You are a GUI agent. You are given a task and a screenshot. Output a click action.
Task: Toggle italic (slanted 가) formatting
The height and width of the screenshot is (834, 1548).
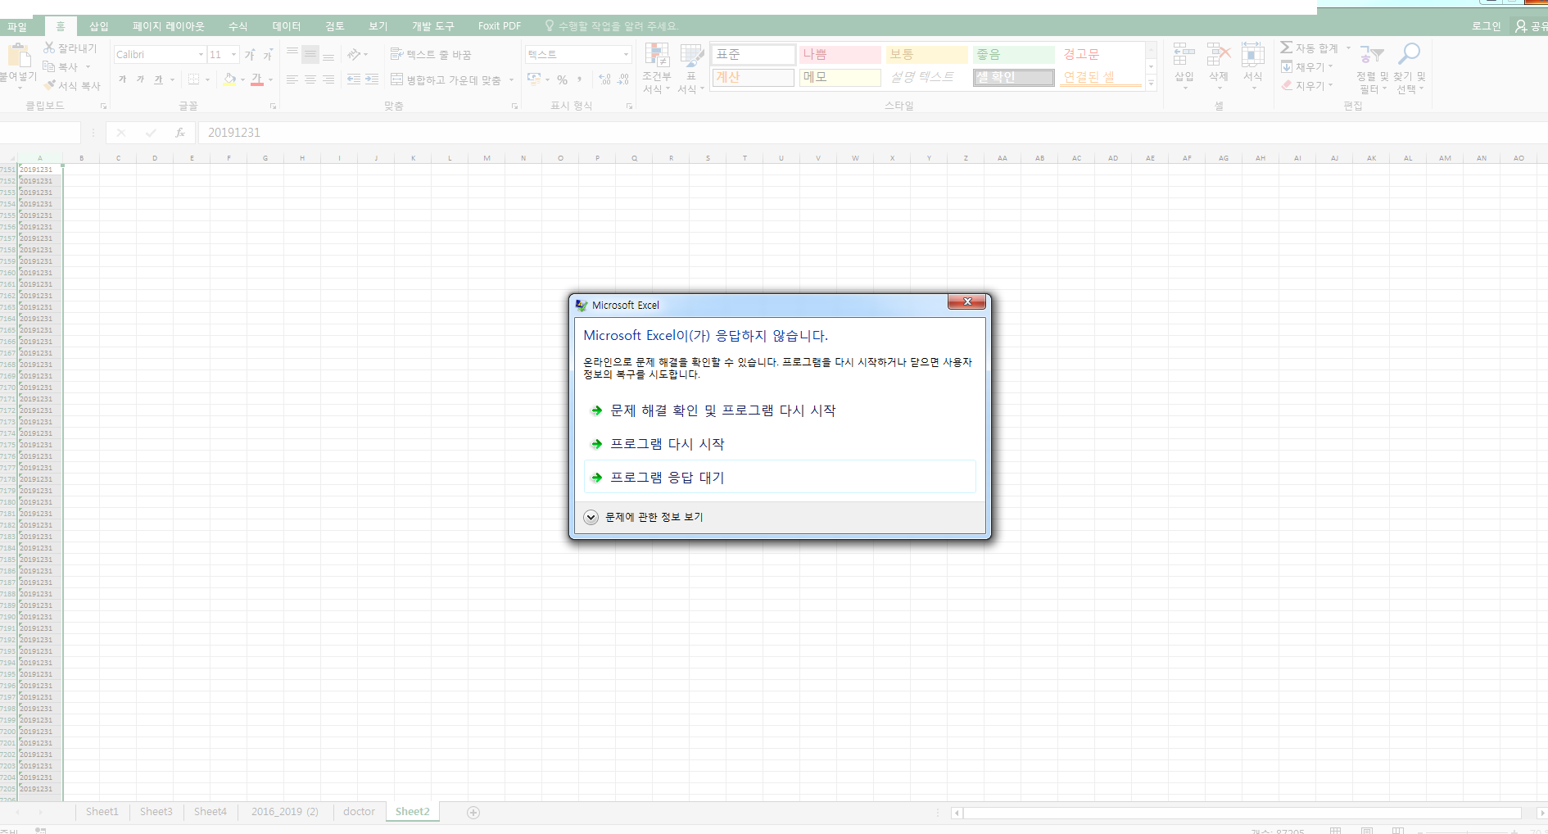[x=141, y=79]
